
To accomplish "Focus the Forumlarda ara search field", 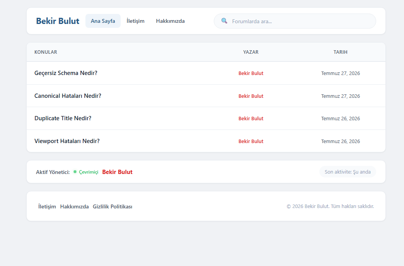I will 295,21.
